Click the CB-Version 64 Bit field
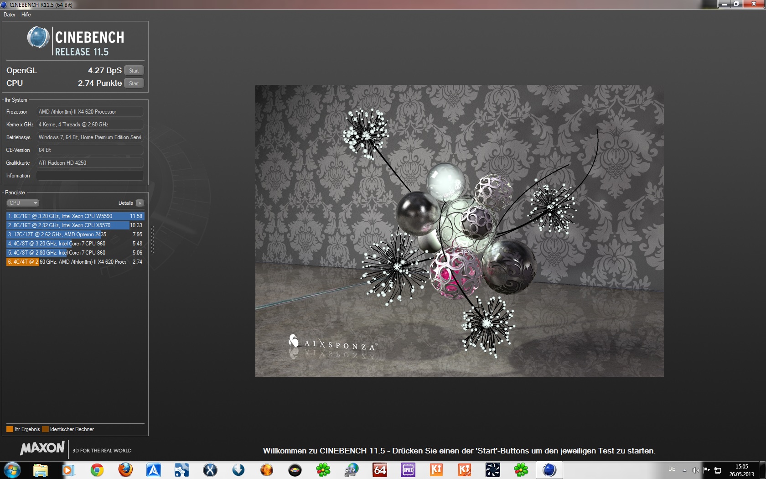Screen dimensions: 766x479 pos(90,150)
